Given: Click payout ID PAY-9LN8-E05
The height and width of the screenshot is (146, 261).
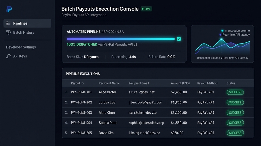Looking at the screenshot, I should (81, 133).
